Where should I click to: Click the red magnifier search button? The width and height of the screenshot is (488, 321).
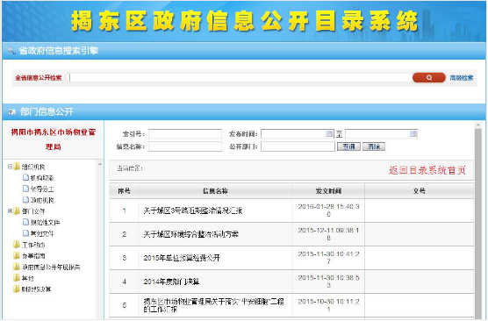pyautogui.click(x=429, y=77)
